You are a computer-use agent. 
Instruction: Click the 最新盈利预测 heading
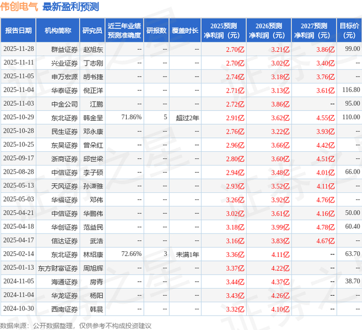[71, 6]
